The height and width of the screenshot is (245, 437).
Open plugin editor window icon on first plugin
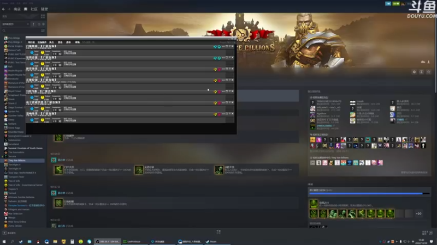click(x=227, y=46)
